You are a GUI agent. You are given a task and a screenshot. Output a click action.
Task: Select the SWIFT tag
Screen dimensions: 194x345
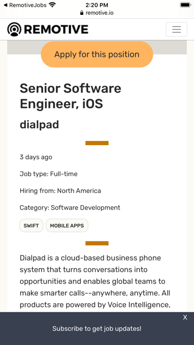(31, 226)
